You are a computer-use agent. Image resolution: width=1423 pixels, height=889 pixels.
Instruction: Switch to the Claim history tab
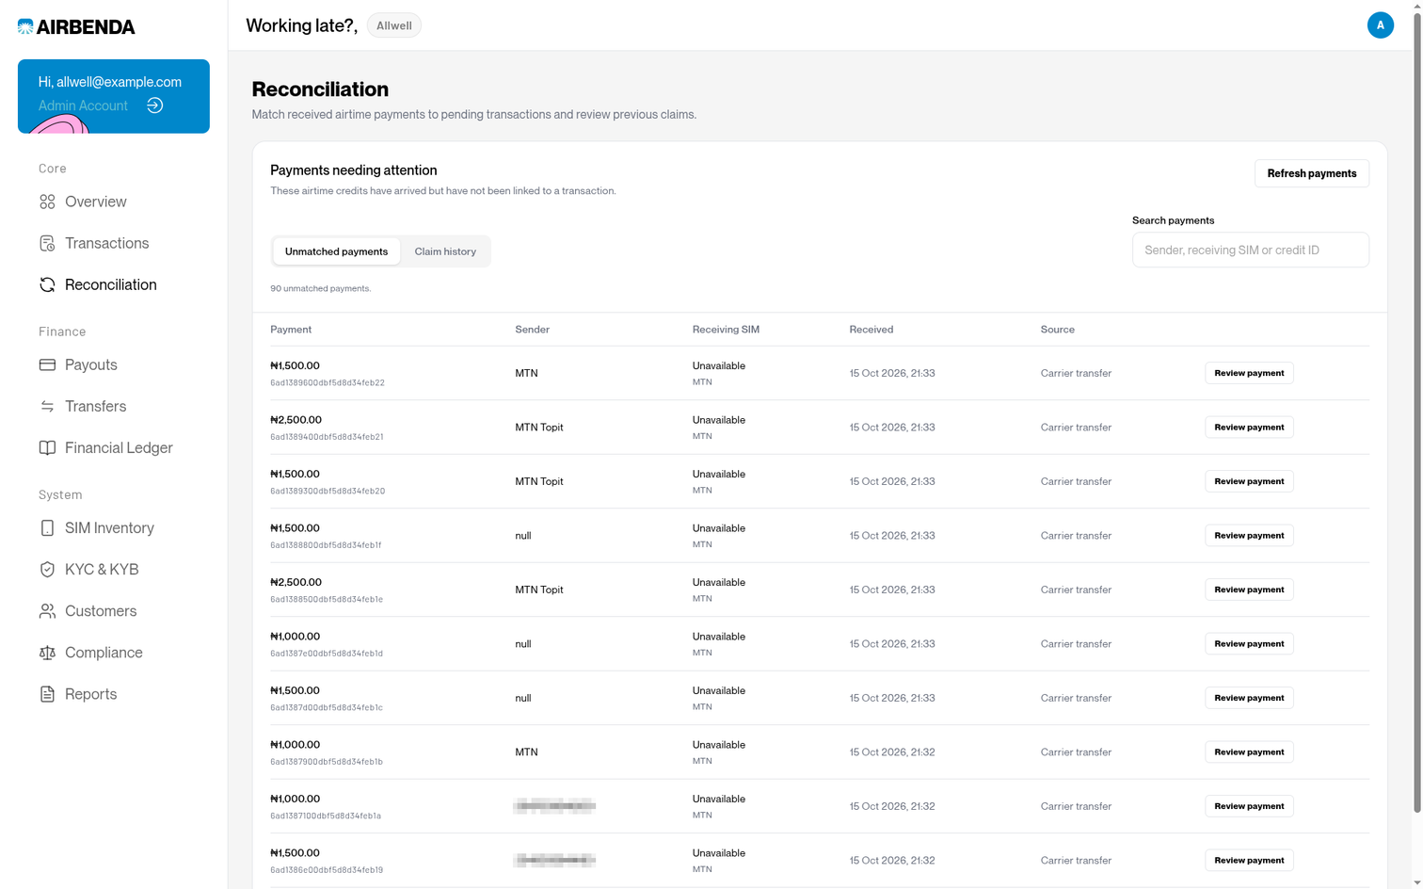(445, 251)
